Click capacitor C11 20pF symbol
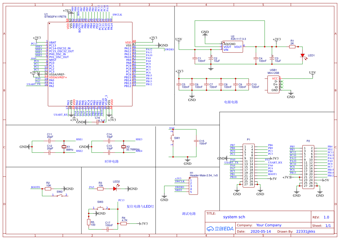The image size is (340, 240). point(50,141)
